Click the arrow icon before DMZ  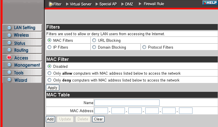123,4
